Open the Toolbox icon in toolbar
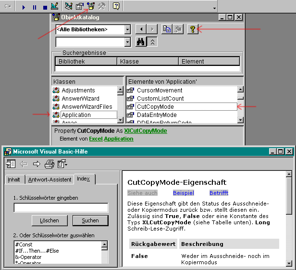Image resolution: width=296 pixels, height=270 pixels. point(102,6)
